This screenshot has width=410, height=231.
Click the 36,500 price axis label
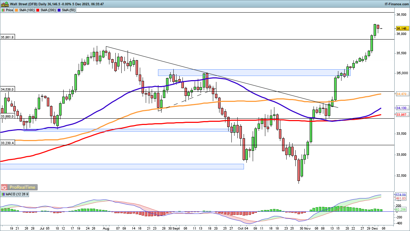click(401, 15)
